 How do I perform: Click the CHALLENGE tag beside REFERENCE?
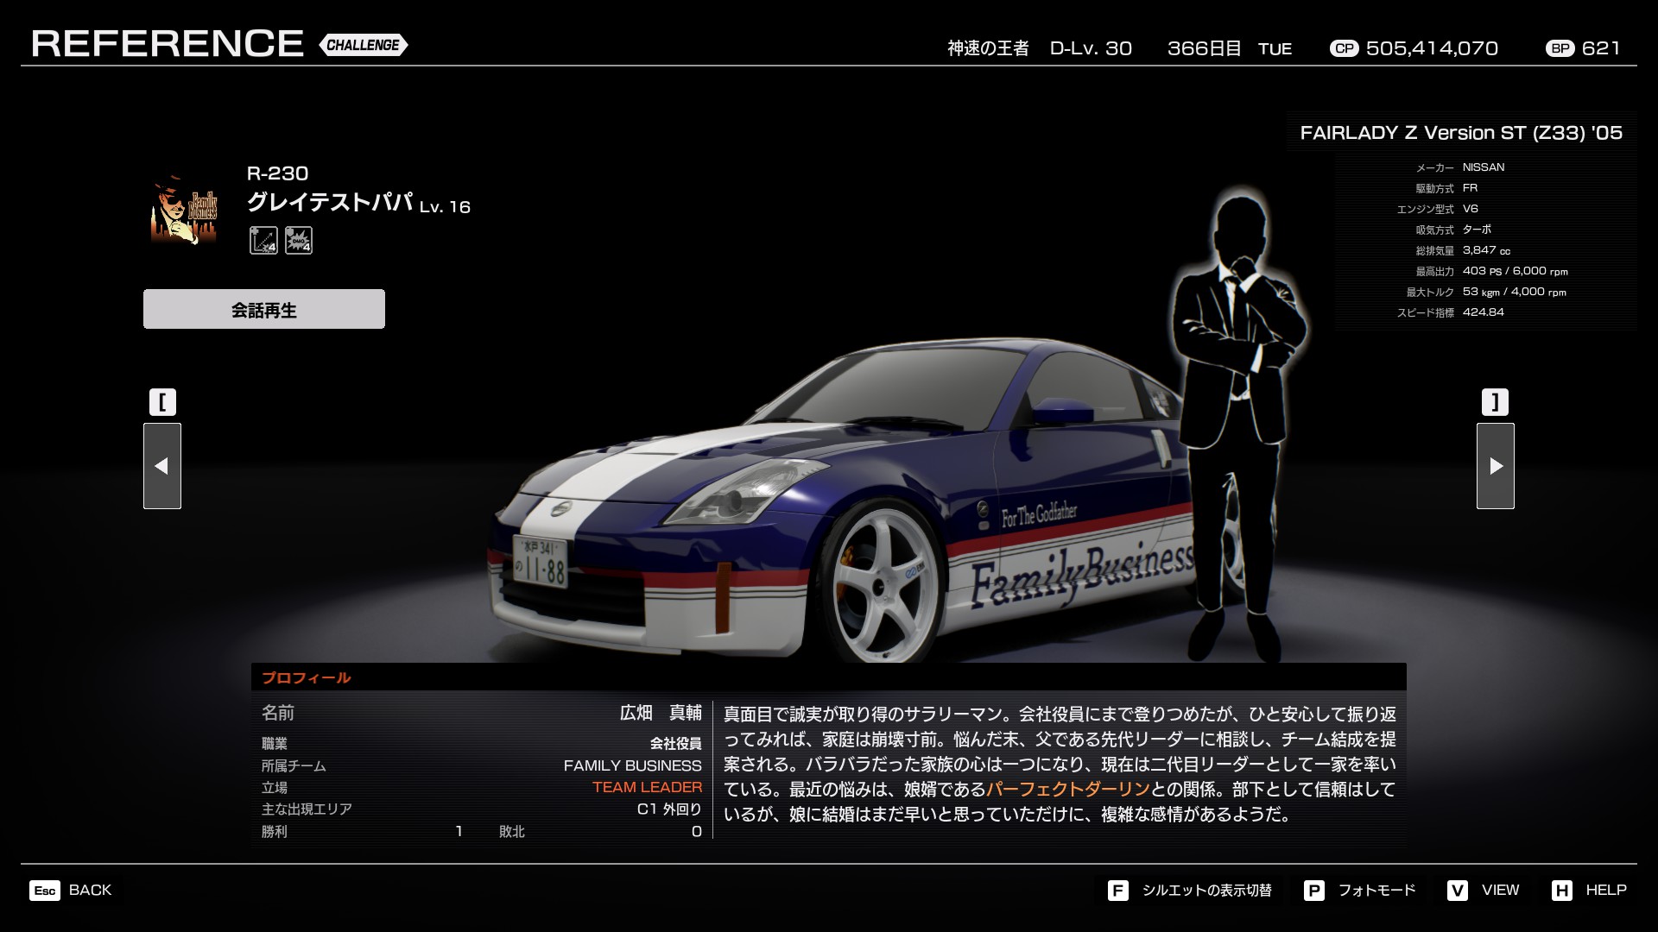click(x=363, y=45)
